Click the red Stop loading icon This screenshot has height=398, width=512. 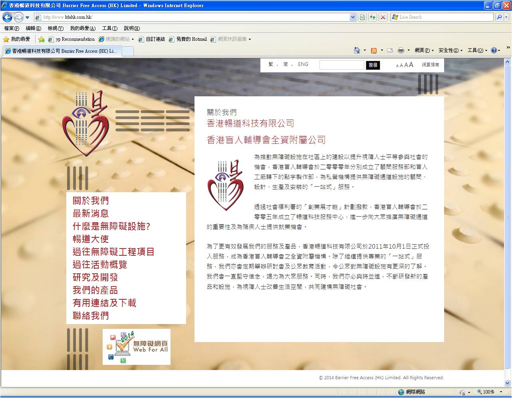(383, 17)
